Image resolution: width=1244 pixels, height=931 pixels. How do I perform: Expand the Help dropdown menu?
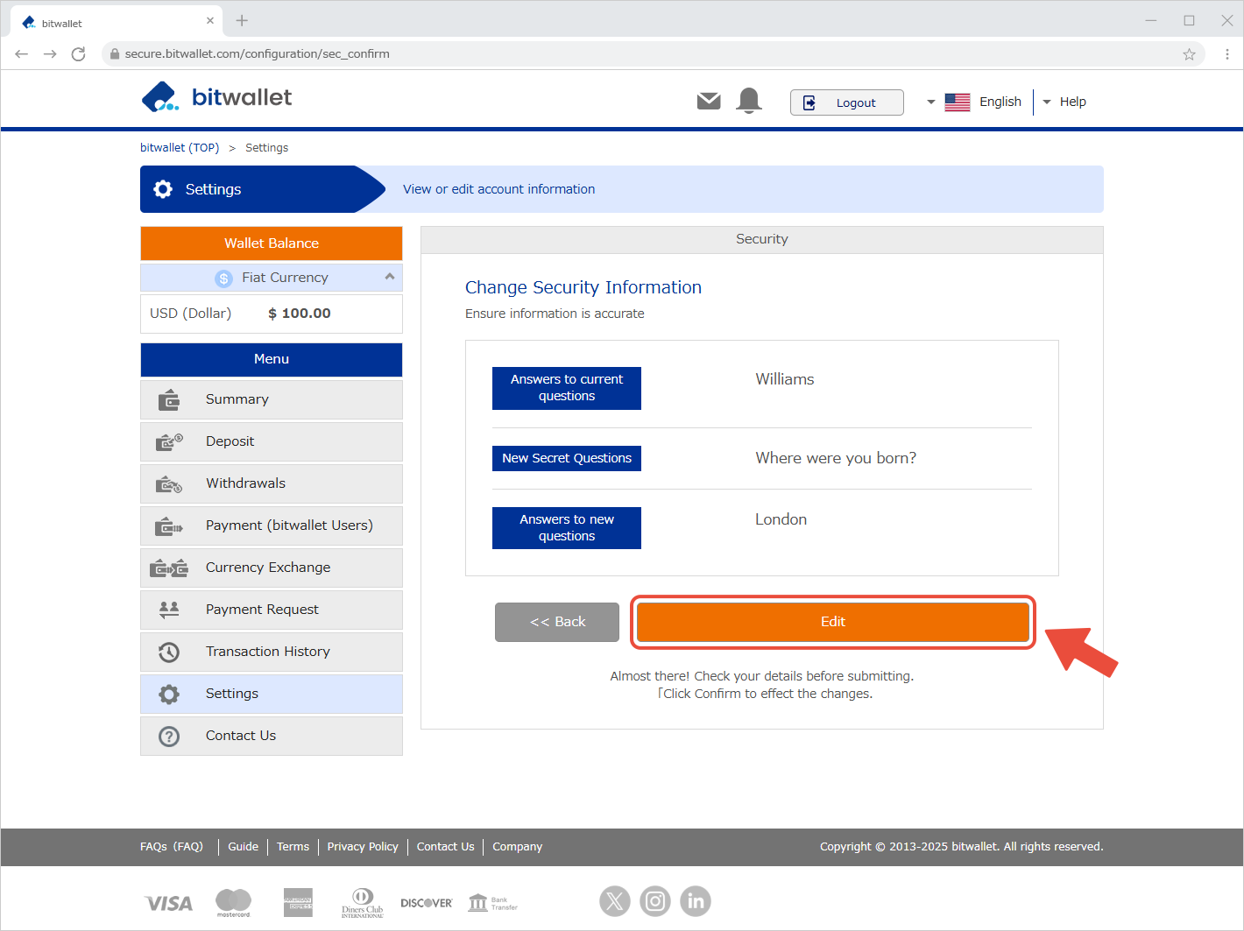click(1064, 102)
